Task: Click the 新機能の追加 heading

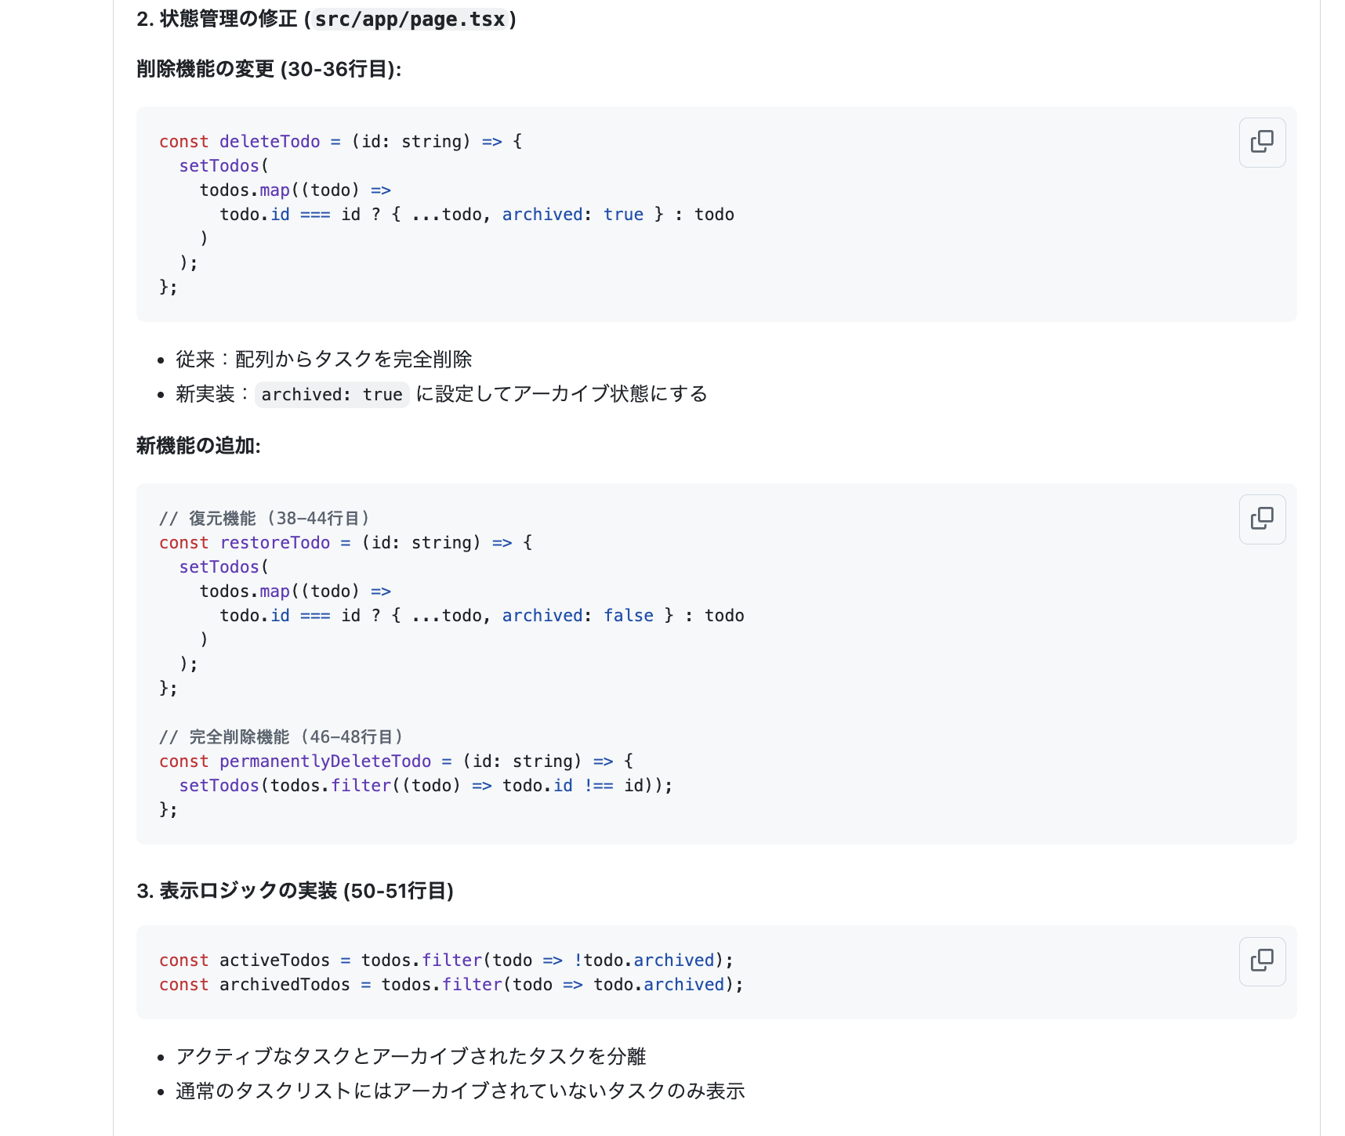Action: (196, 446)
